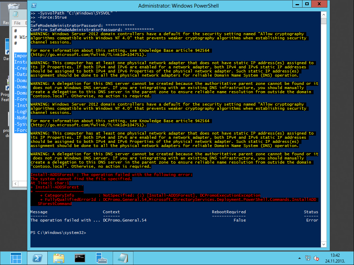Open File Explorer from the taskbar
Screen dimensions: 354x265
click(59, 258)
